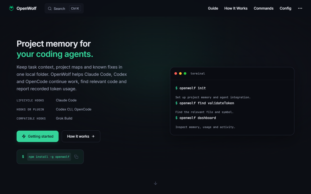Click the terminal title label
The width and height of the screenshot is (311, 194).
click(198, 73)
